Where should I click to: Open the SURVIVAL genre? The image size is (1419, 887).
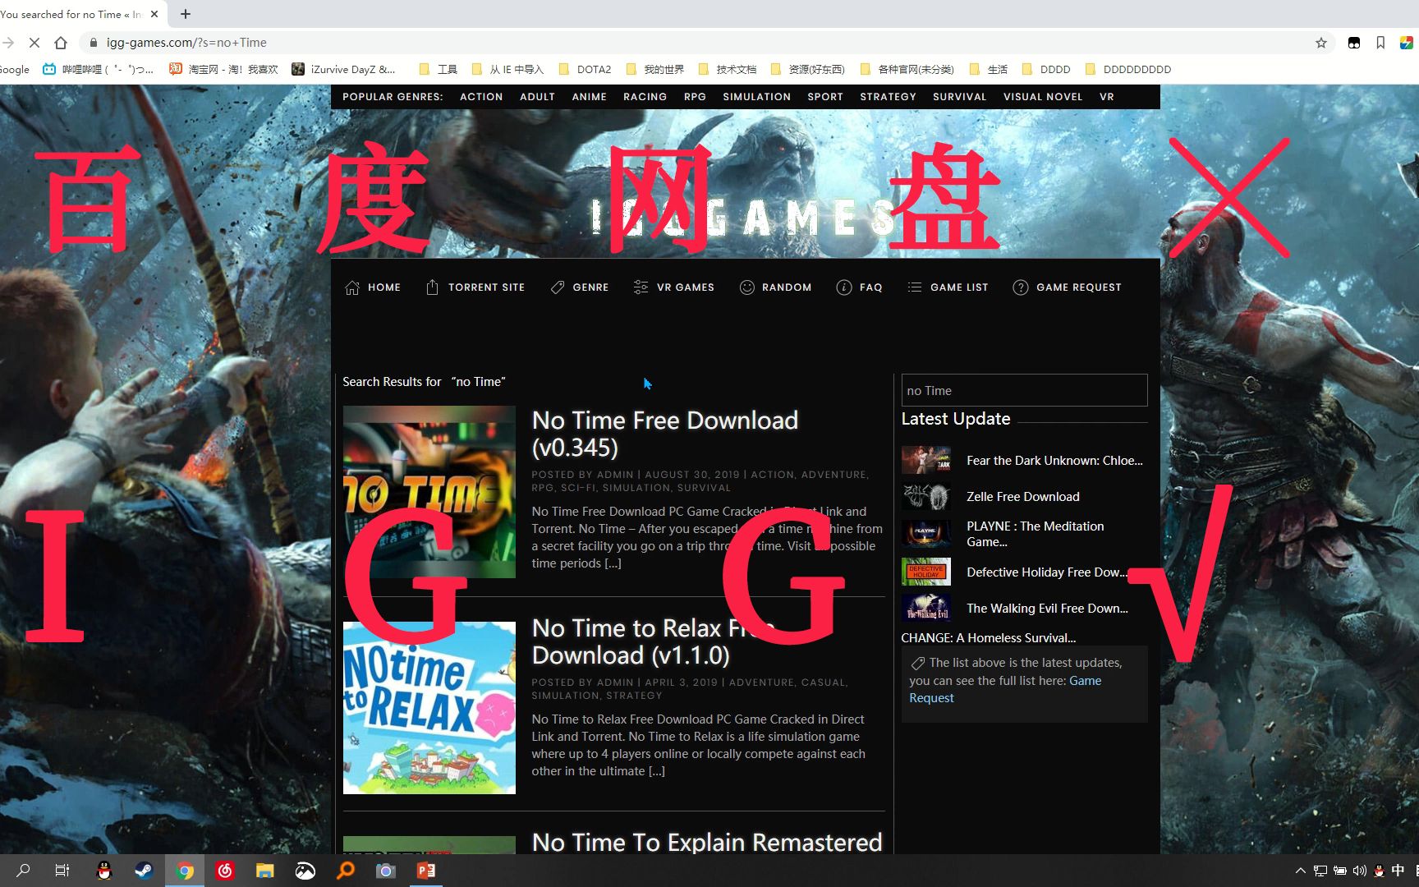click(959, 97)
